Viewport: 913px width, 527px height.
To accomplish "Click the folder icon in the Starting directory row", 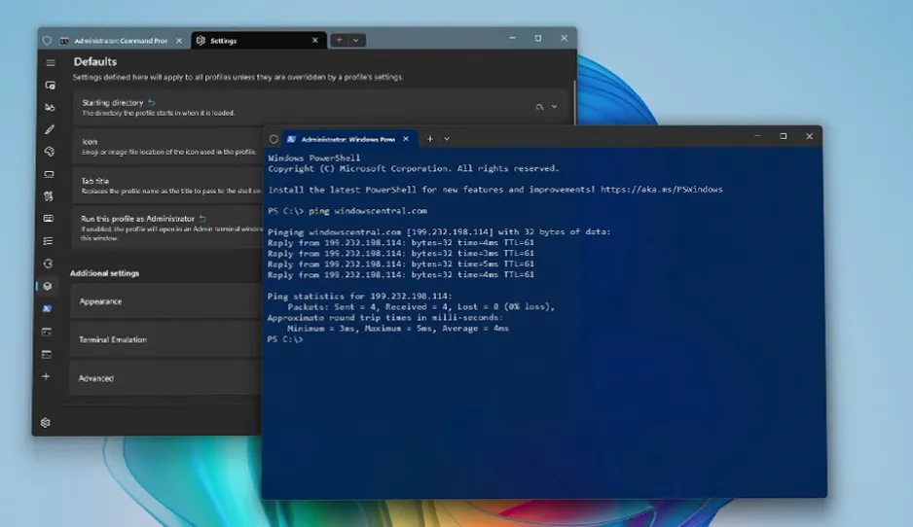I will point(540,107).
